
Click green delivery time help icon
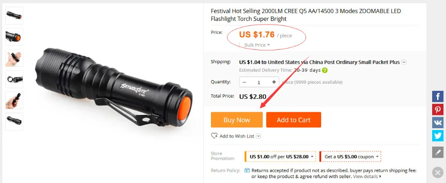coord(325,70)
